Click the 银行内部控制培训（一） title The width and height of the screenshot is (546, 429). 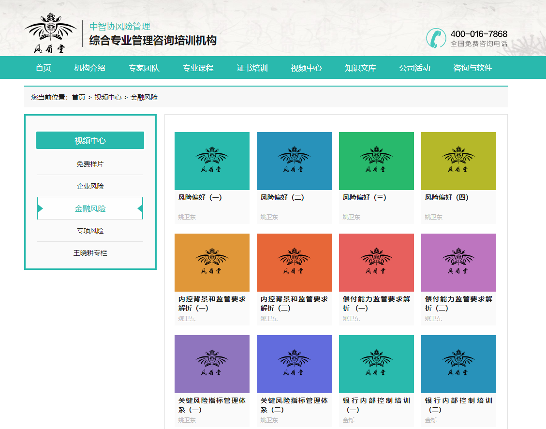point(376,405)
